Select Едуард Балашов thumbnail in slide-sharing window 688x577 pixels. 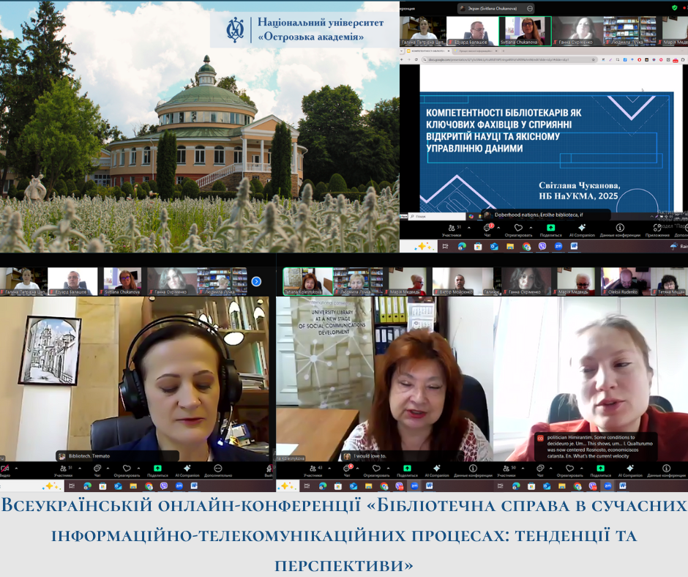(472, 31)
